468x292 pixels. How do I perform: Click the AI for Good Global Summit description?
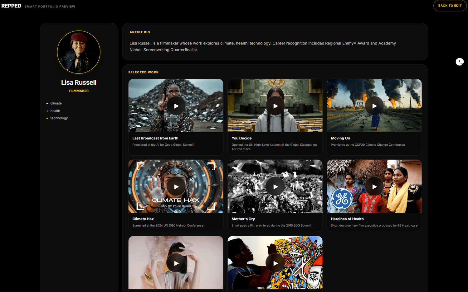[x=163, y=145]
